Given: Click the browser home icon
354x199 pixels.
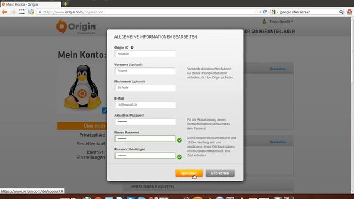Looking at the screenshot, I should pos(350,12).
